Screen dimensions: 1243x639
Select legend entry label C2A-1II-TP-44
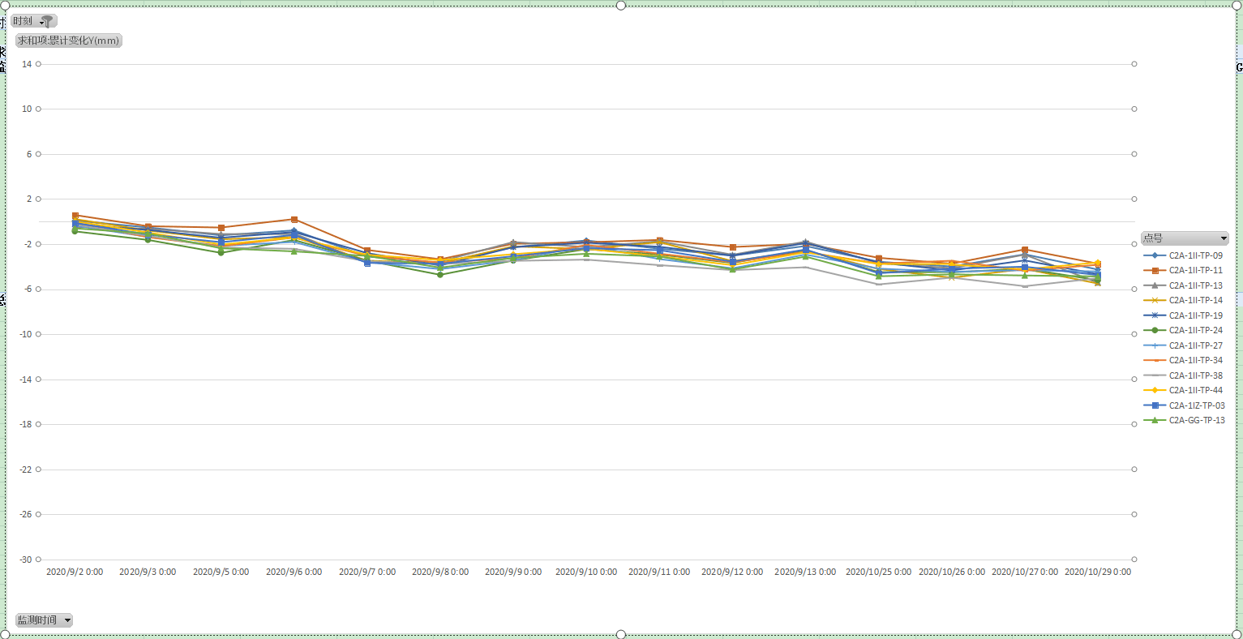pyautogui.click(x=1195, y=391)
